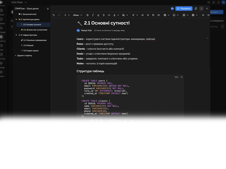
Task: Apply strikethrough to text
Action: 104,15
